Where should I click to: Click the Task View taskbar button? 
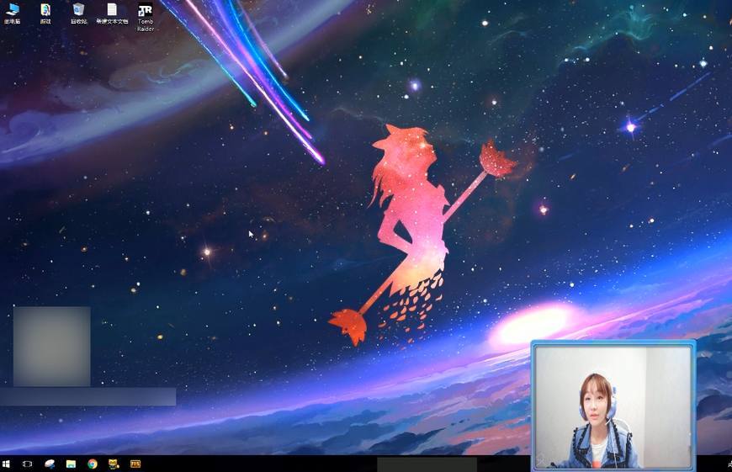pos(28,464)
